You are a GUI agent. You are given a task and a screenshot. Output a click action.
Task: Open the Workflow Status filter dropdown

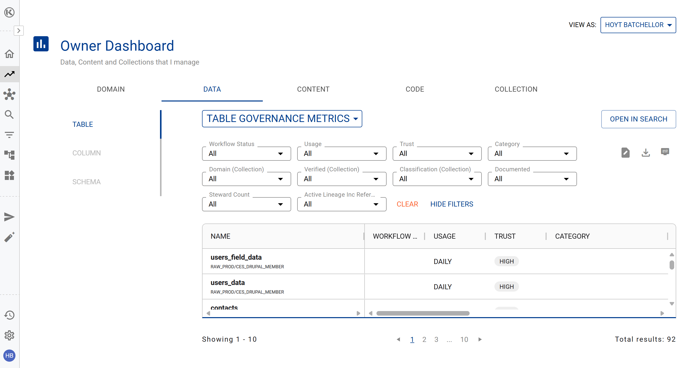[246, 154]
